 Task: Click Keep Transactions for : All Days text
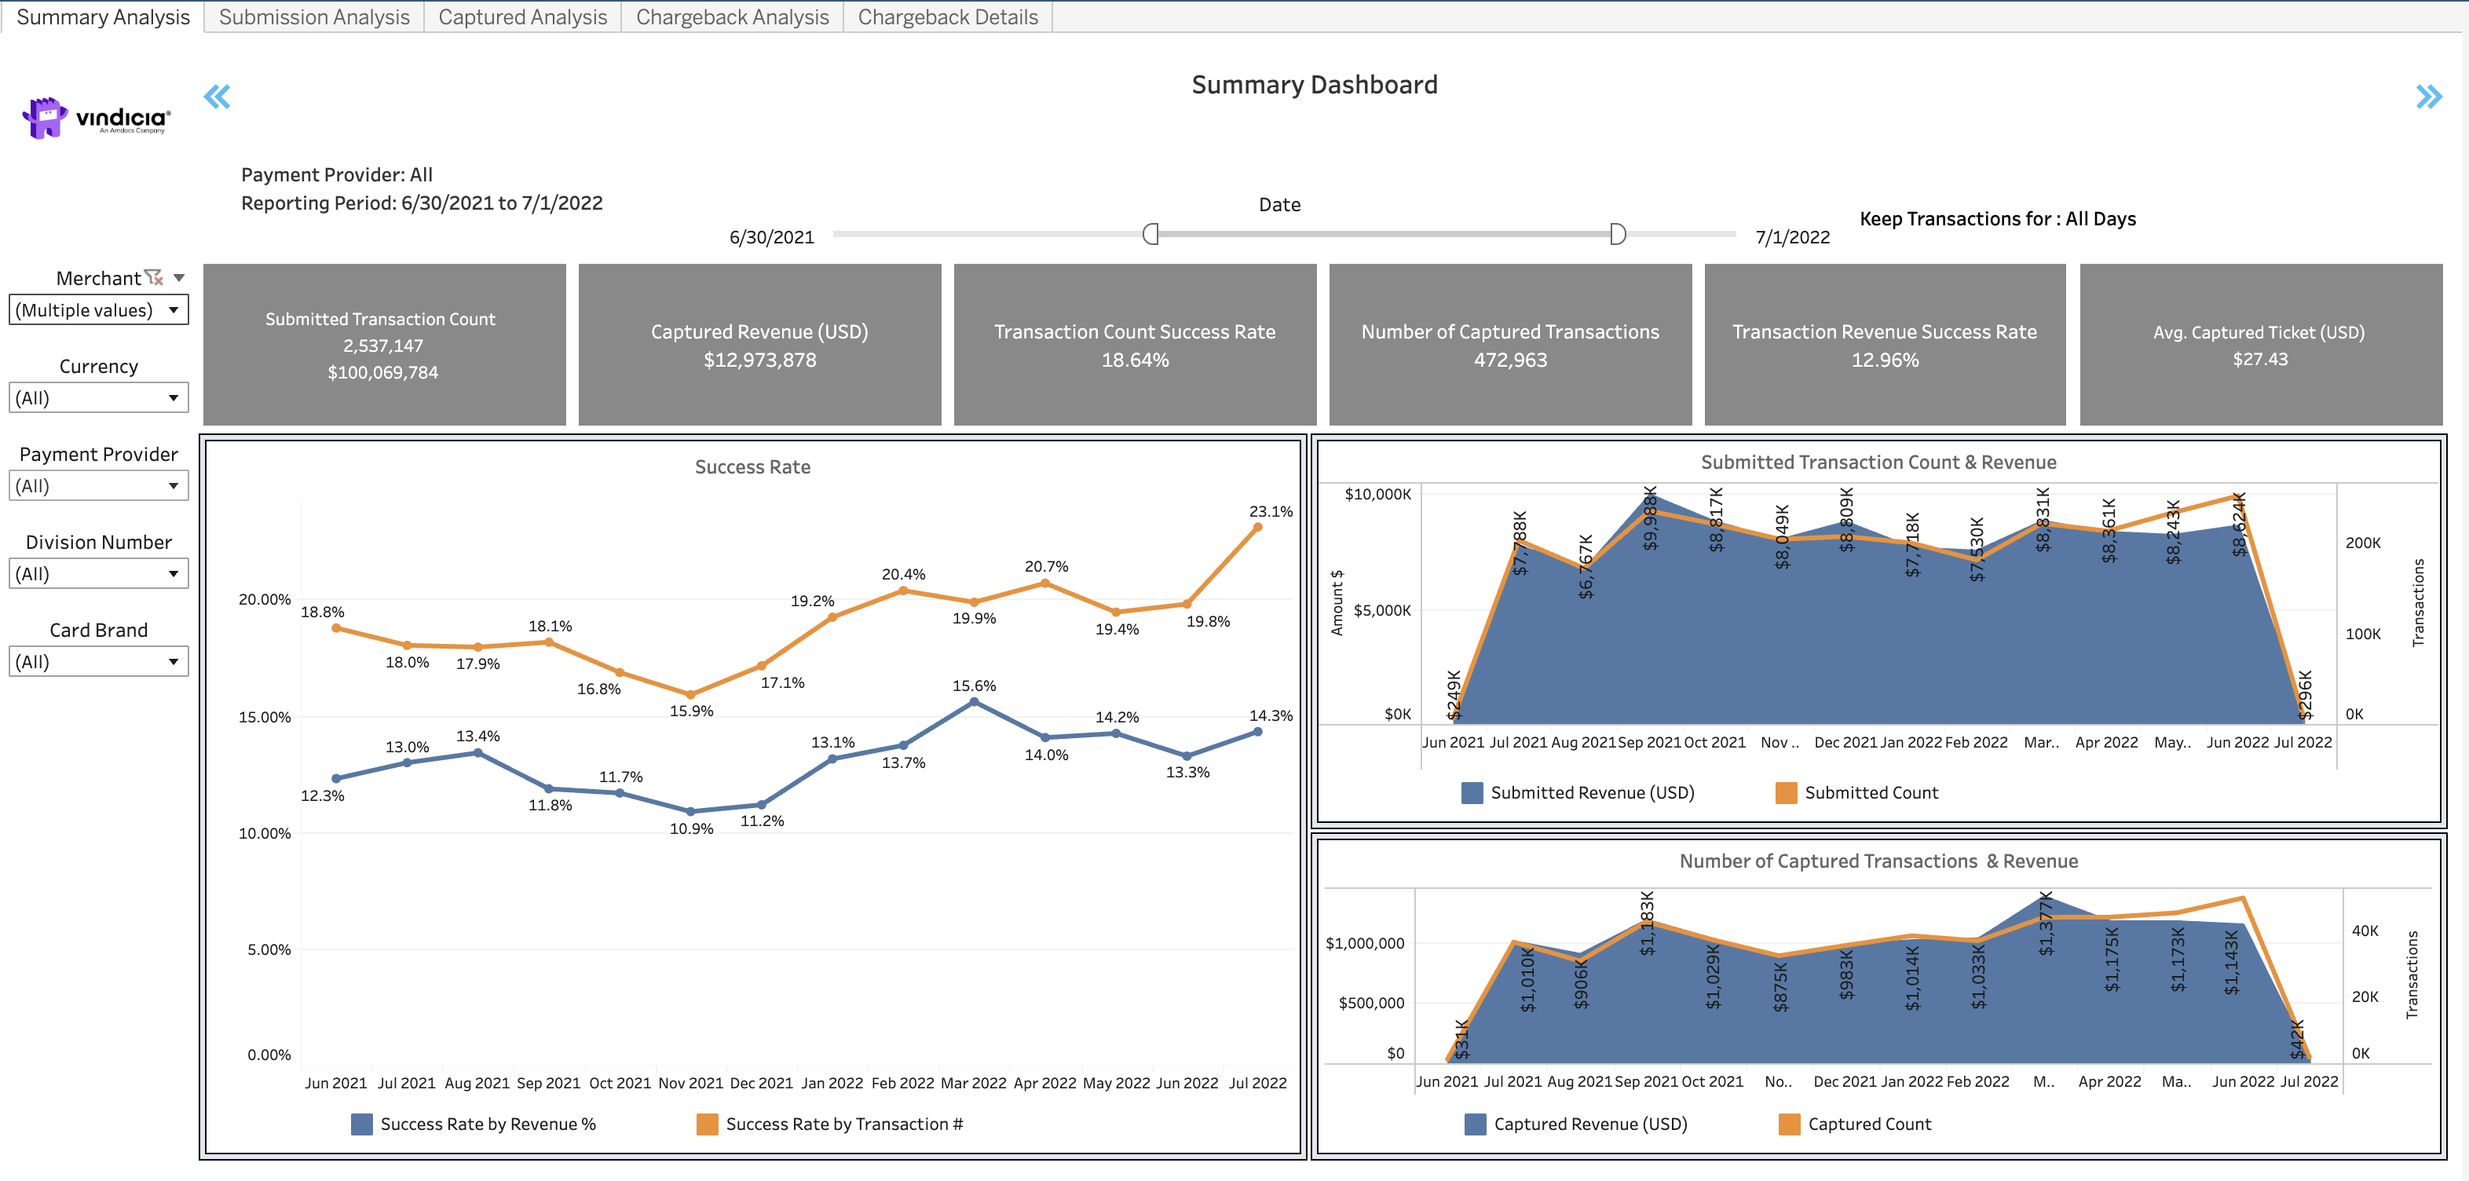coord(1998,218)
